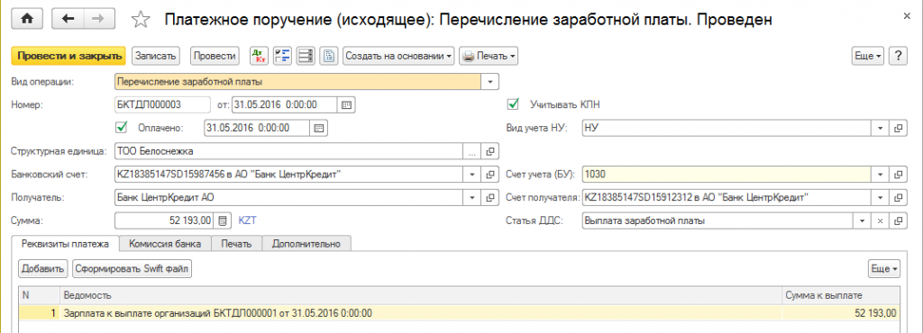Toggle Оплачено checkbox
923x333 pixels.
click(x=122, y=127)
